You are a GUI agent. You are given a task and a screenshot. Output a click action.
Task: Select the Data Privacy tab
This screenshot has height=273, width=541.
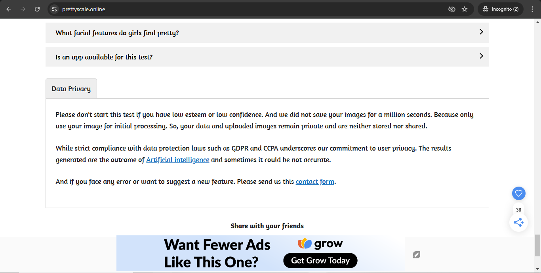(x=71, y=89)
